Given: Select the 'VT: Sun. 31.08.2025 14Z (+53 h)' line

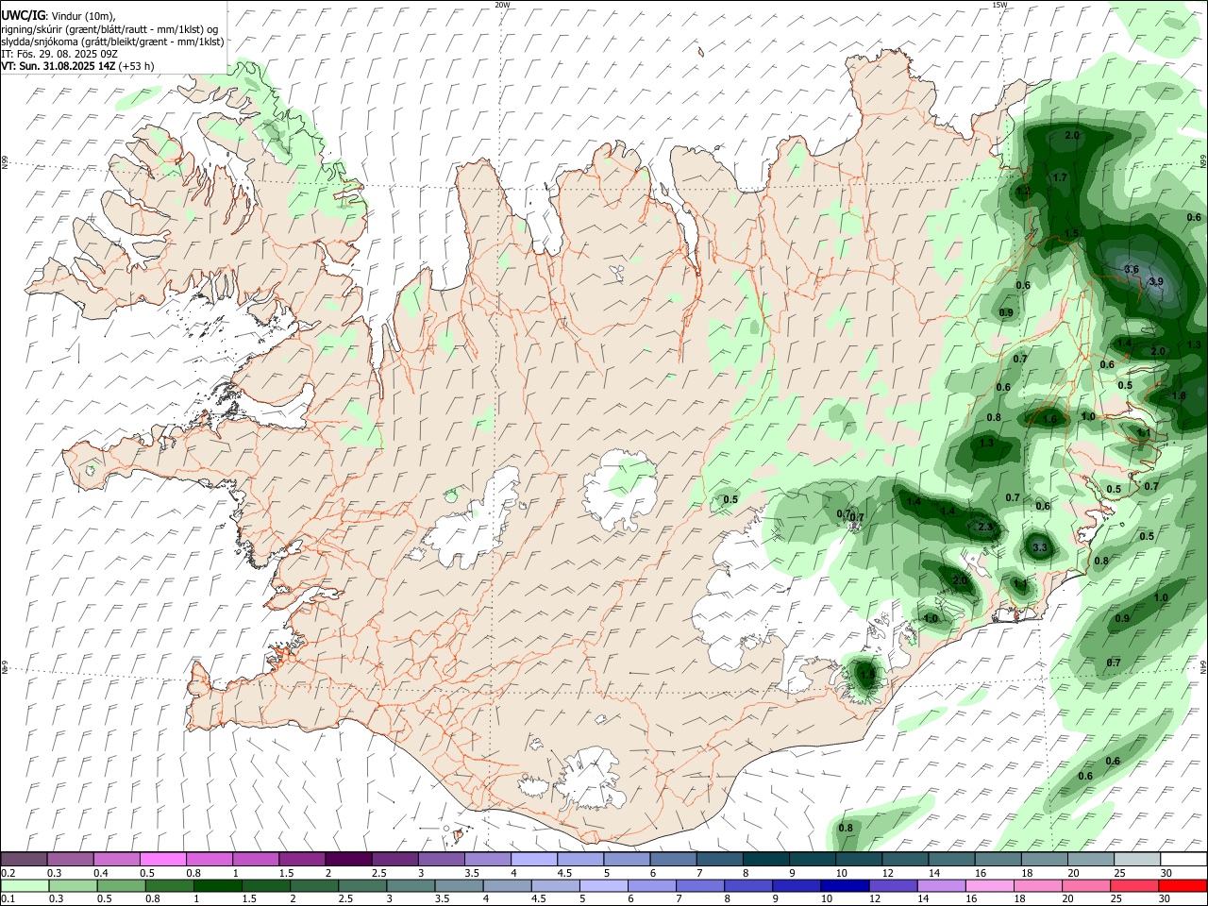Looking at the screenshot, I should 78,66.
